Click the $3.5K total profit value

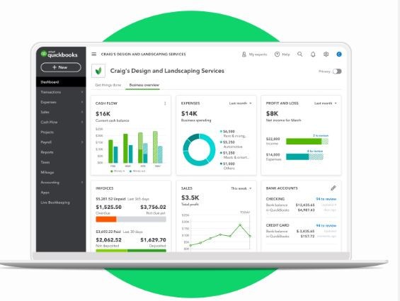[190, 198]
